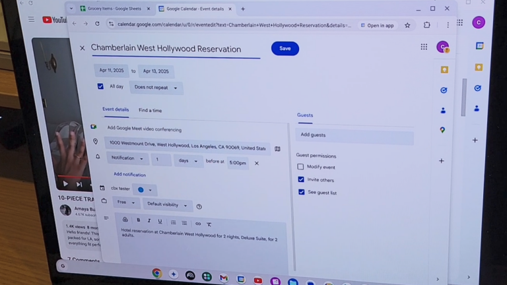Viewport: 507px width, 285px height.
Task: Open the Apr 11, 2025 start date
Action: [x=111, y=71]
